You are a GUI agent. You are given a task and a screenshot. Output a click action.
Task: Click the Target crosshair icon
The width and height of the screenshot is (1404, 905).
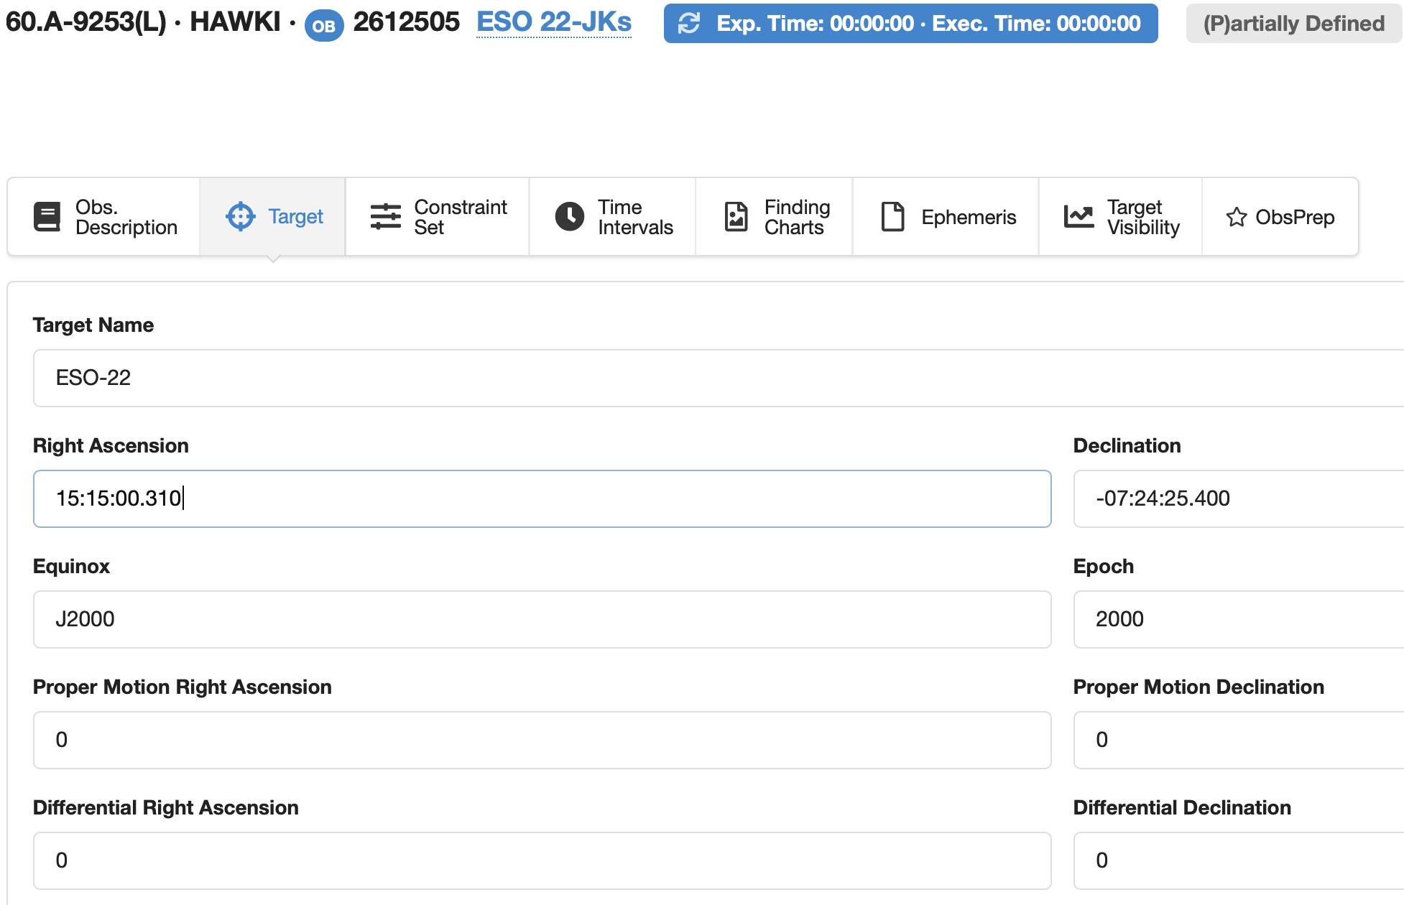point(241,217)
